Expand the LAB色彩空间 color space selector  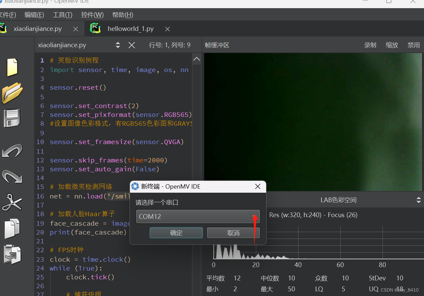tap(419, 200)
